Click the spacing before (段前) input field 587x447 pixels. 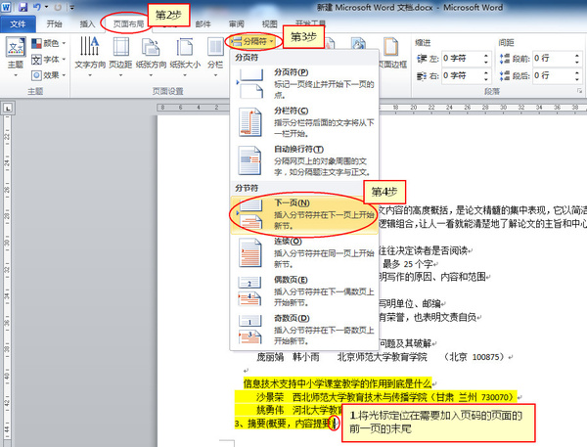click(553, 59)
